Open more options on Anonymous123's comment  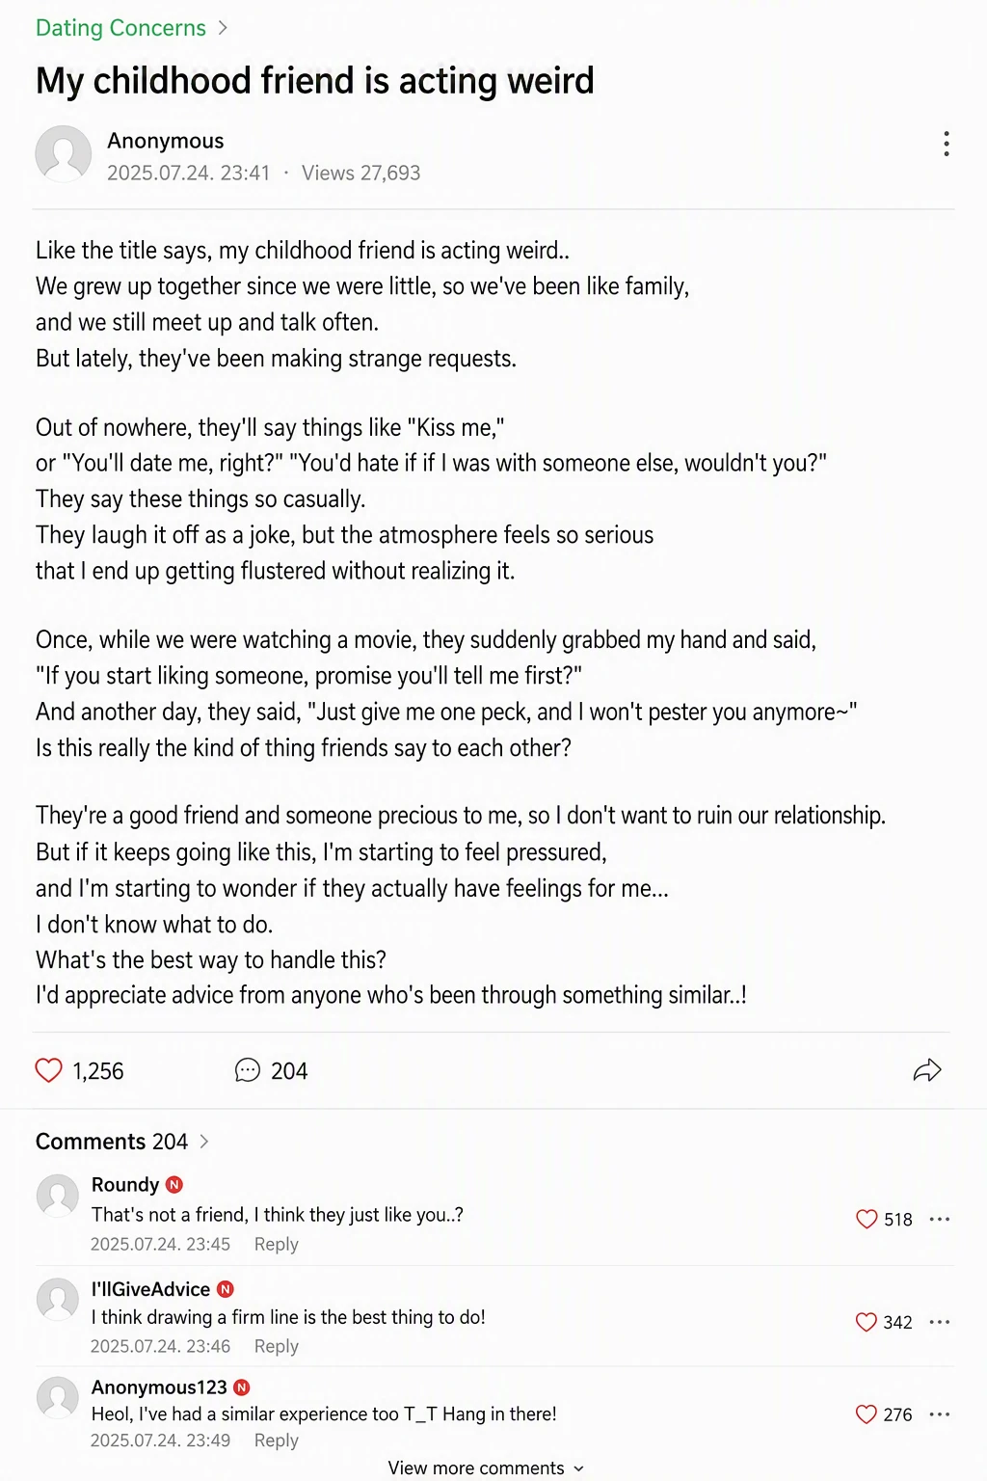point(940,1414)
